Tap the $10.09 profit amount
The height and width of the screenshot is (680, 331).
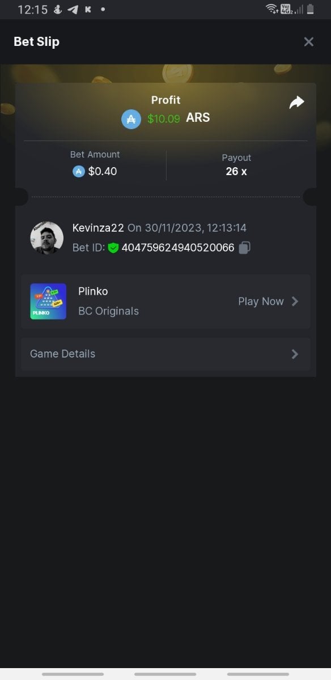point(164,119)
